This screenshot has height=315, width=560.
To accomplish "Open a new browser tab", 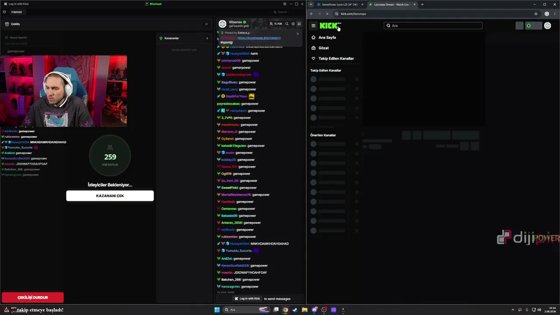I will pyautogui.click(x=422, y=4).
